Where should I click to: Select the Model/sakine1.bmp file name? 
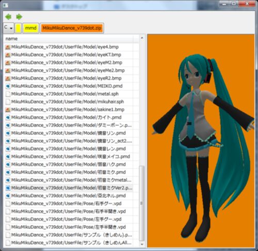(x=68, y=110)
